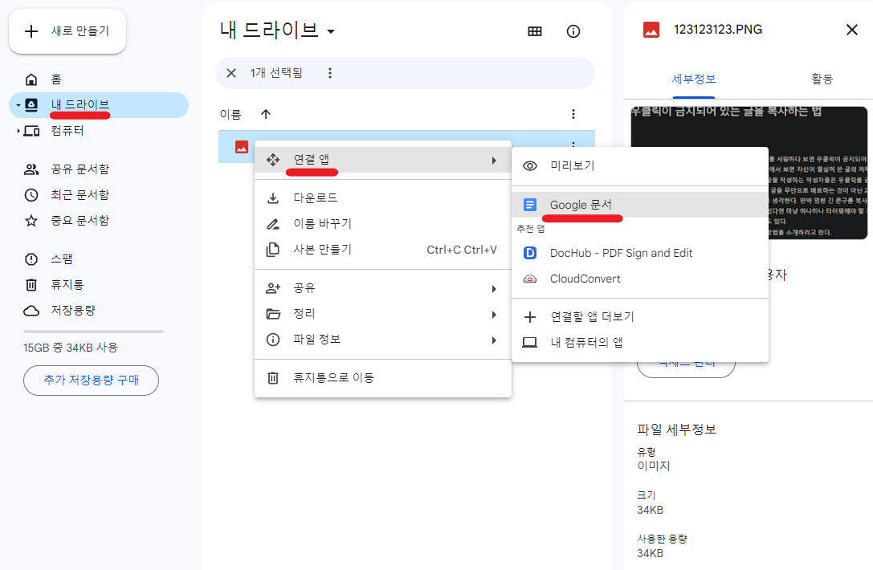Open the 홈 home icon in sidebar
The width and height of the screenshot is (873, 570).
(x=30, y=79)
